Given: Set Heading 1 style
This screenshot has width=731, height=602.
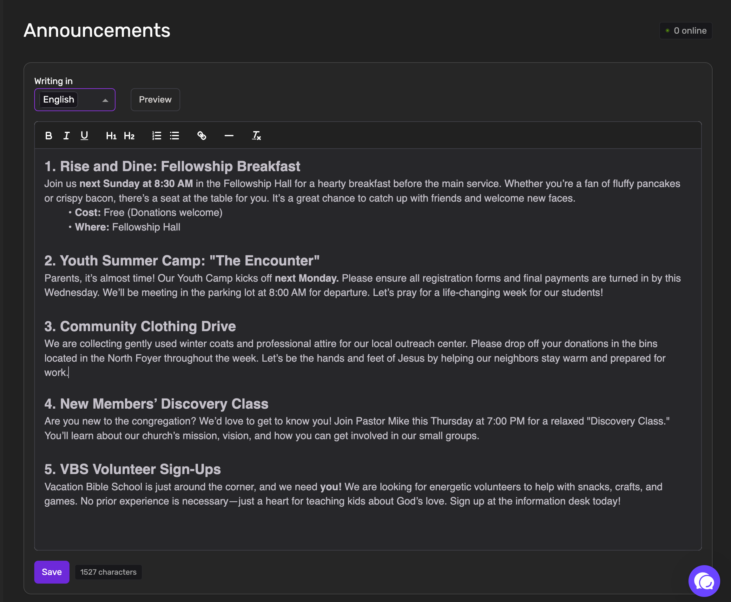Looking at the screenshot, I should pos(111,136).
